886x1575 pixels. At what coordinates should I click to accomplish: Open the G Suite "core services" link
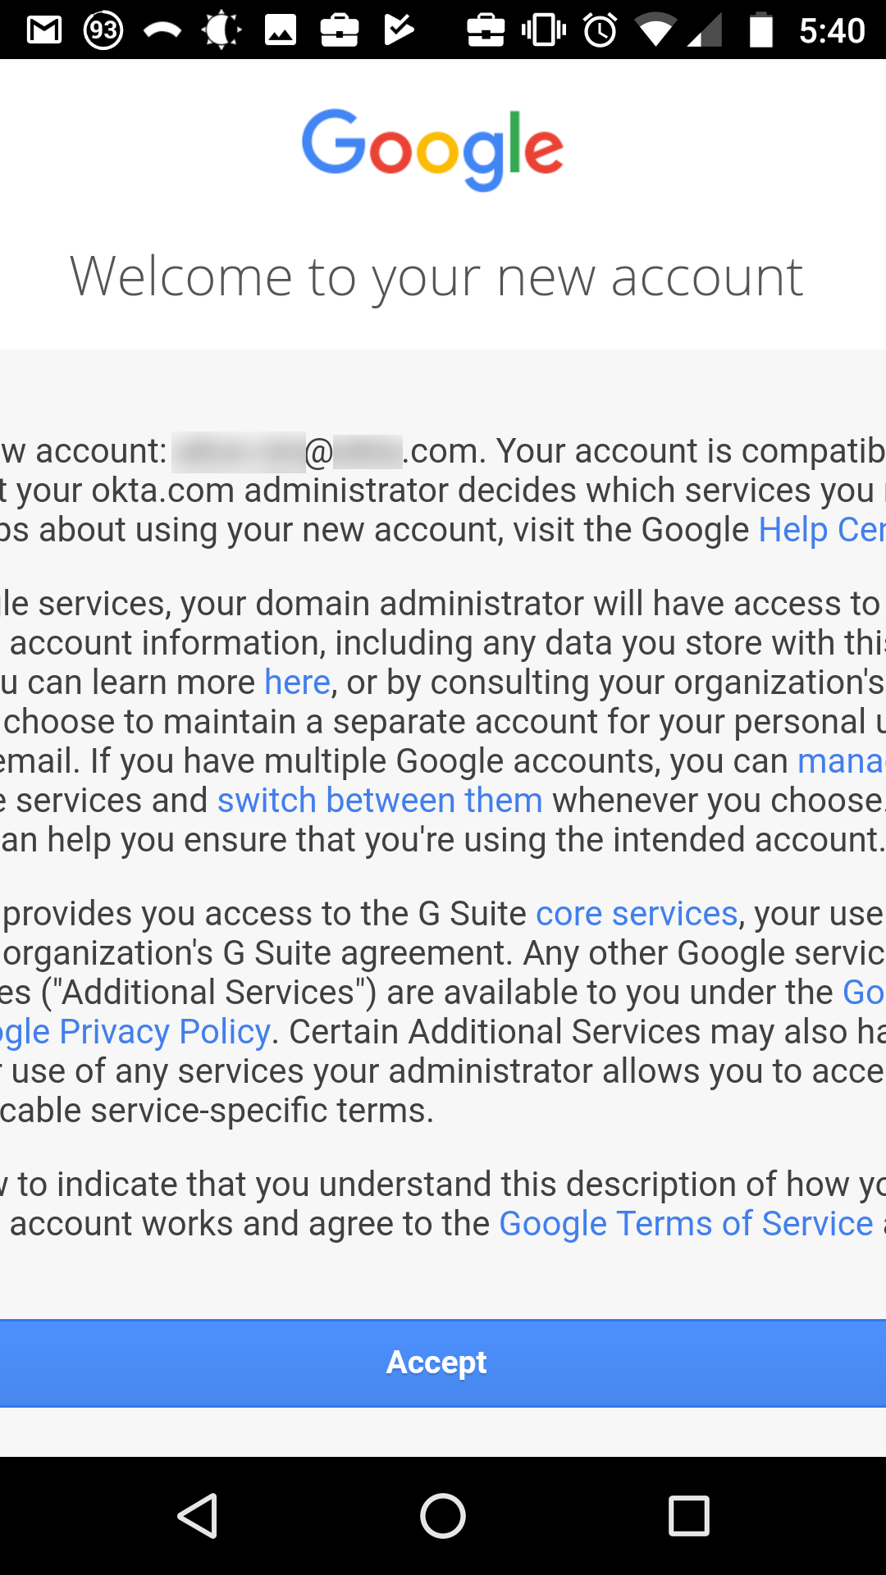[637, 914]
